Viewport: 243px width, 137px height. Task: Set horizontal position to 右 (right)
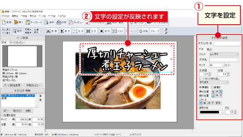pos(221,92)
